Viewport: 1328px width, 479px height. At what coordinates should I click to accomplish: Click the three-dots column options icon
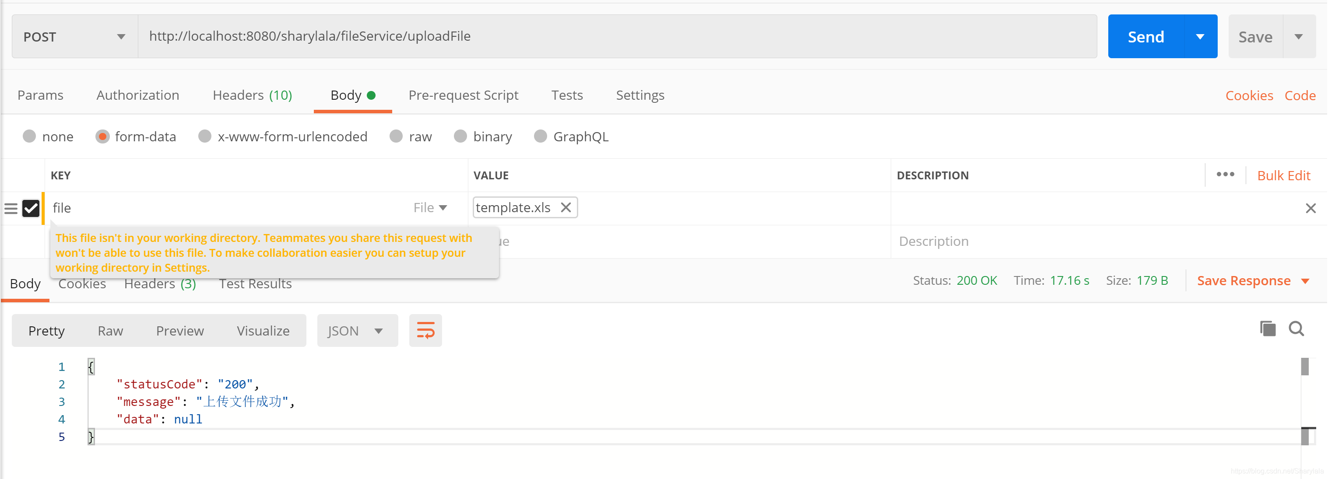coord(1225,175)
